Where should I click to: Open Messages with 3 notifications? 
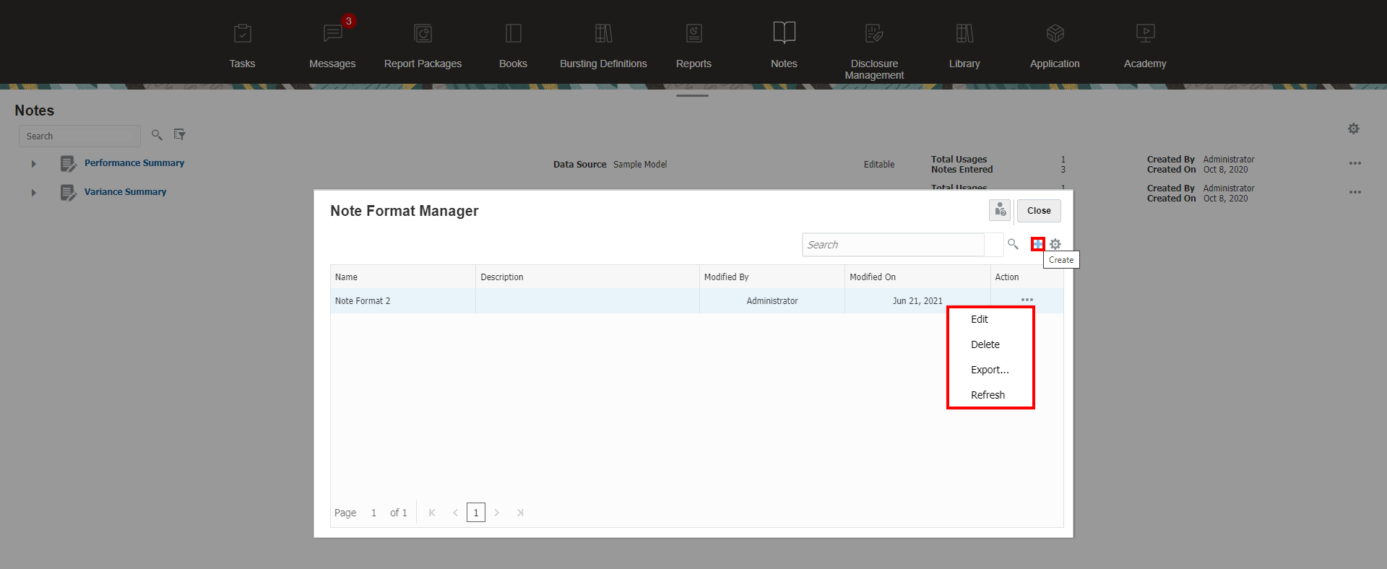click(x=333, y=33)
